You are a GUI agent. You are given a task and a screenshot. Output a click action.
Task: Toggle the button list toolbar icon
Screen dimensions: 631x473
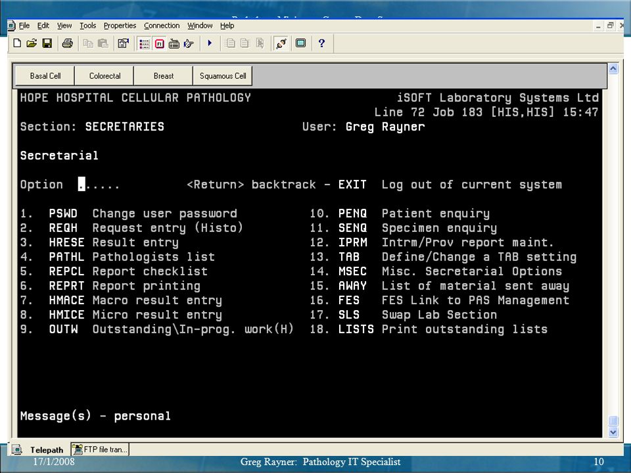click(x=144, y=43)
